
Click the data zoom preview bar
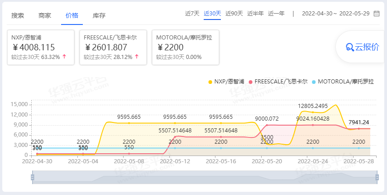(x=205, y=177)
